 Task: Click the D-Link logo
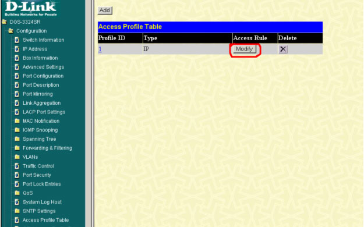(x=31, y=9)
